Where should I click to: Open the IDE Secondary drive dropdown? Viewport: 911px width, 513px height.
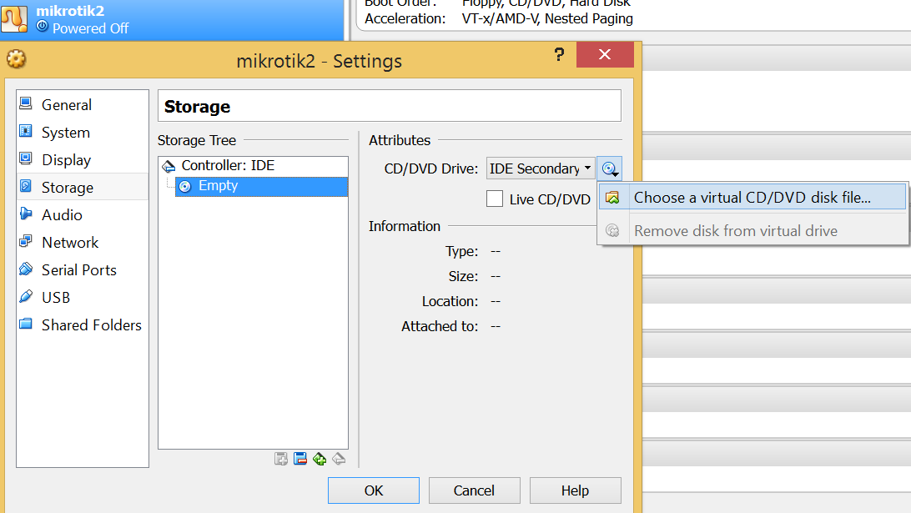(x=541, y=168)
